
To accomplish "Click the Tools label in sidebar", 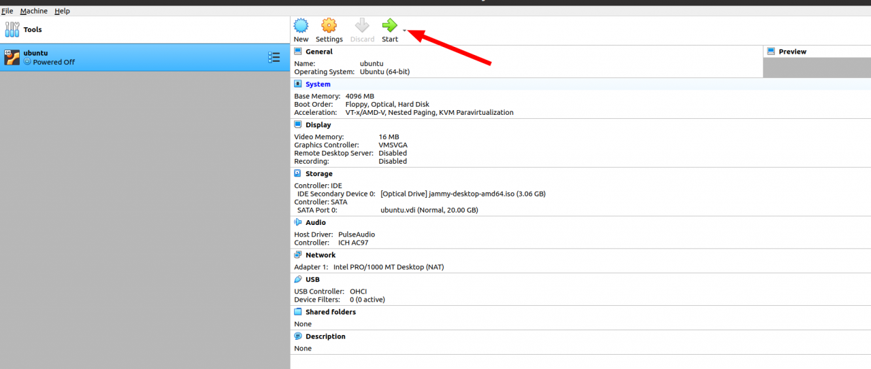I will [33, 30].
